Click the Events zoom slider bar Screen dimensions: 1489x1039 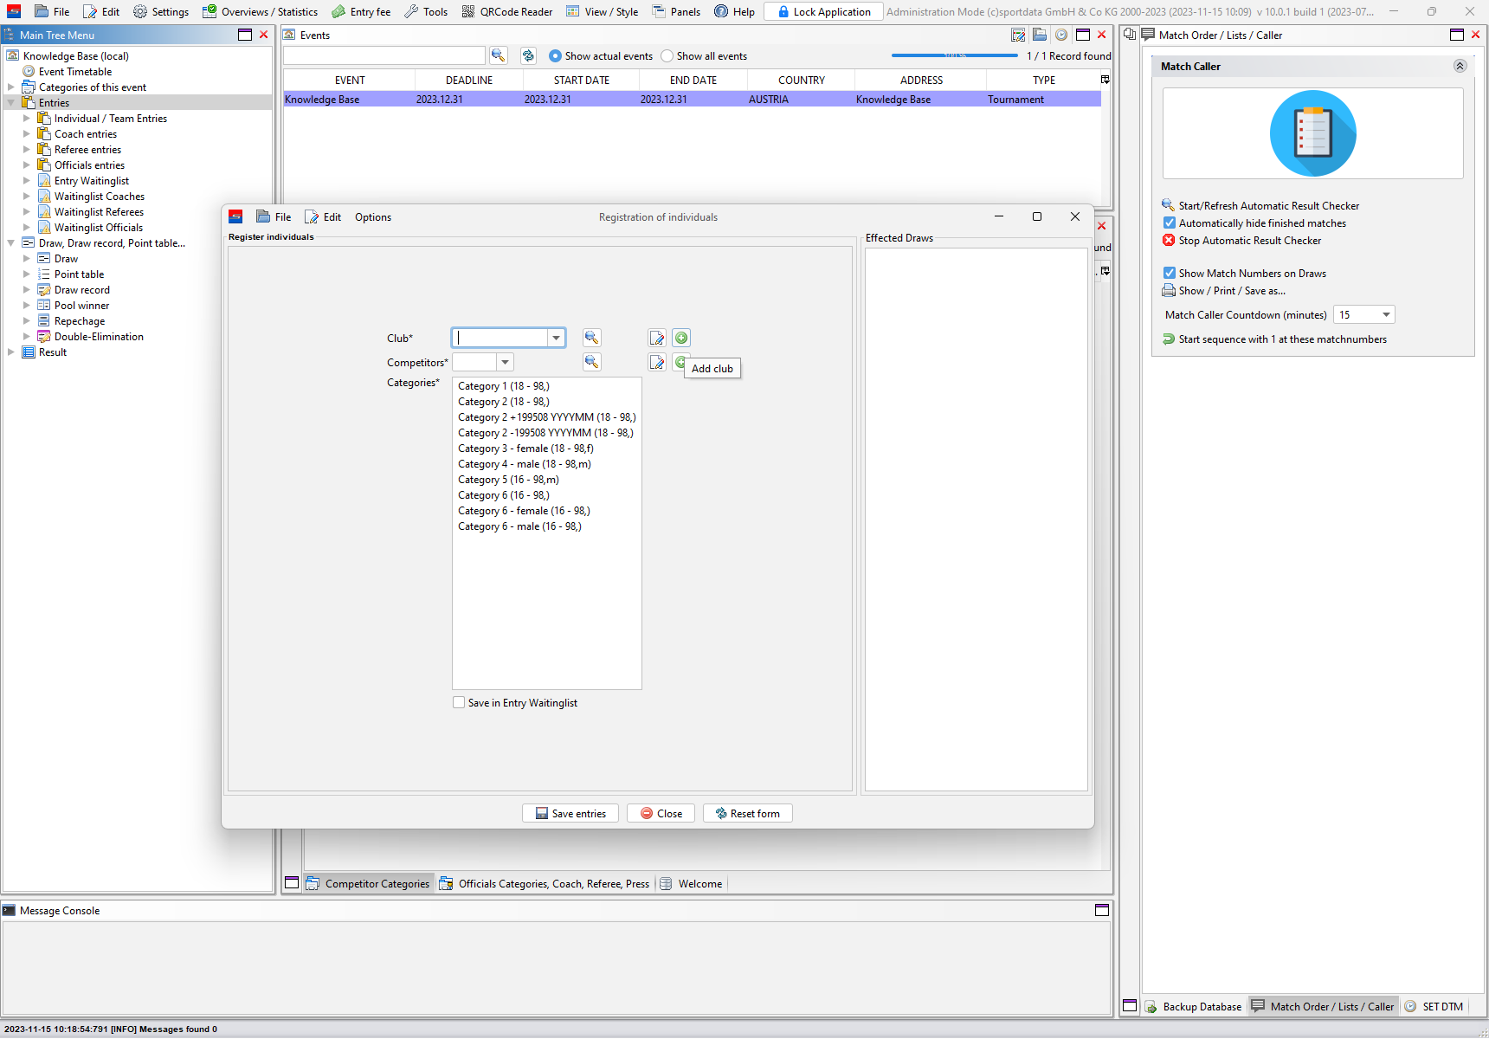(x=954, y=55)
